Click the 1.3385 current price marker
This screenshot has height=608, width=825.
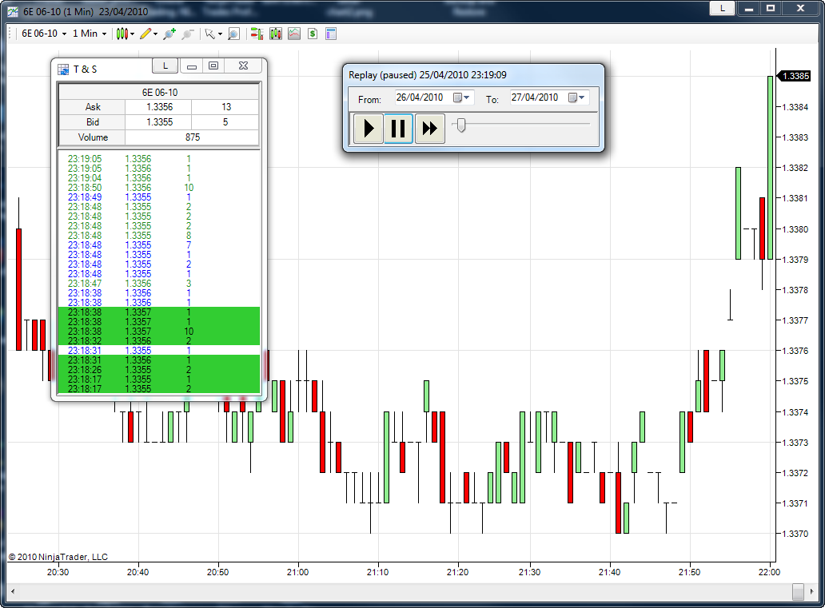(795, 76)
